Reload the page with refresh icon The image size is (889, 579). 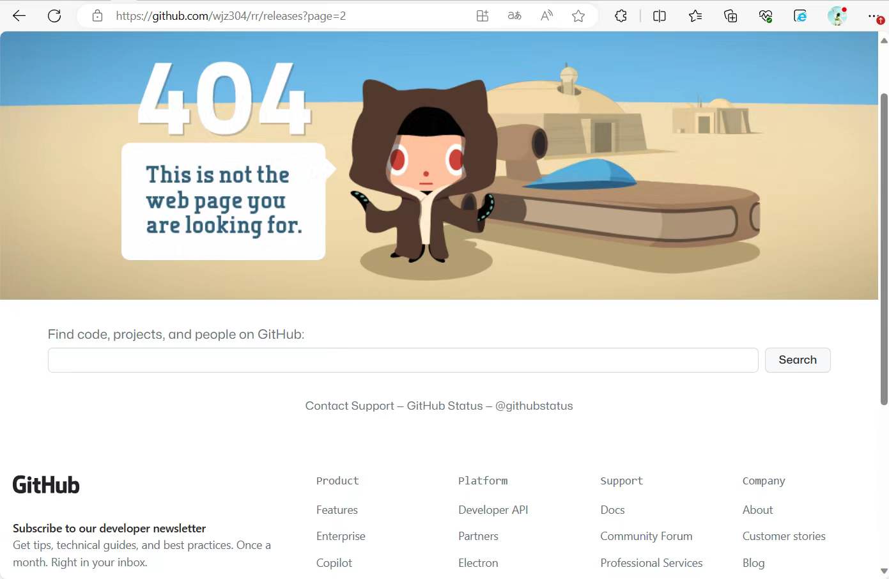[x=54, y=16]
